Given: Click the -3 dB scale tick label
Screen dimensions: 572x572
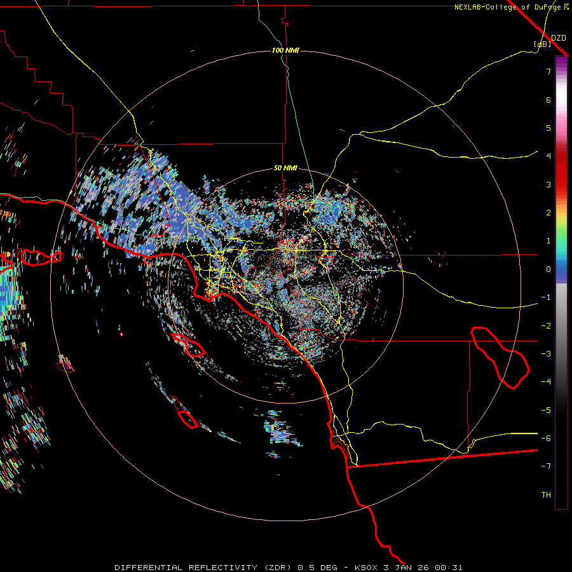Looking at the screenshot, I should (x=546, y=354).
